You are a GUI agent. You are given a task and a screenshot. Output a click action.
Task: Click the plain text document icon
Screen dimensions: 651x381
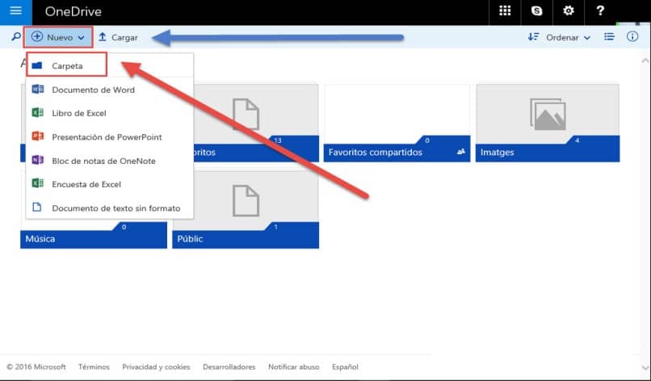point(37,207)
